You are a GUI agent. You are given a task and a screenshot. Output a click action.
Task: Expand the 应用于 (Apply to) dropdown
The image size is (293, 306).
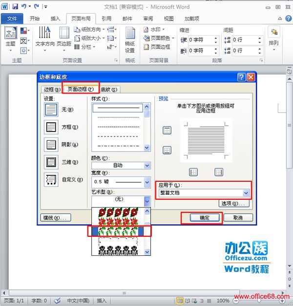246,193
